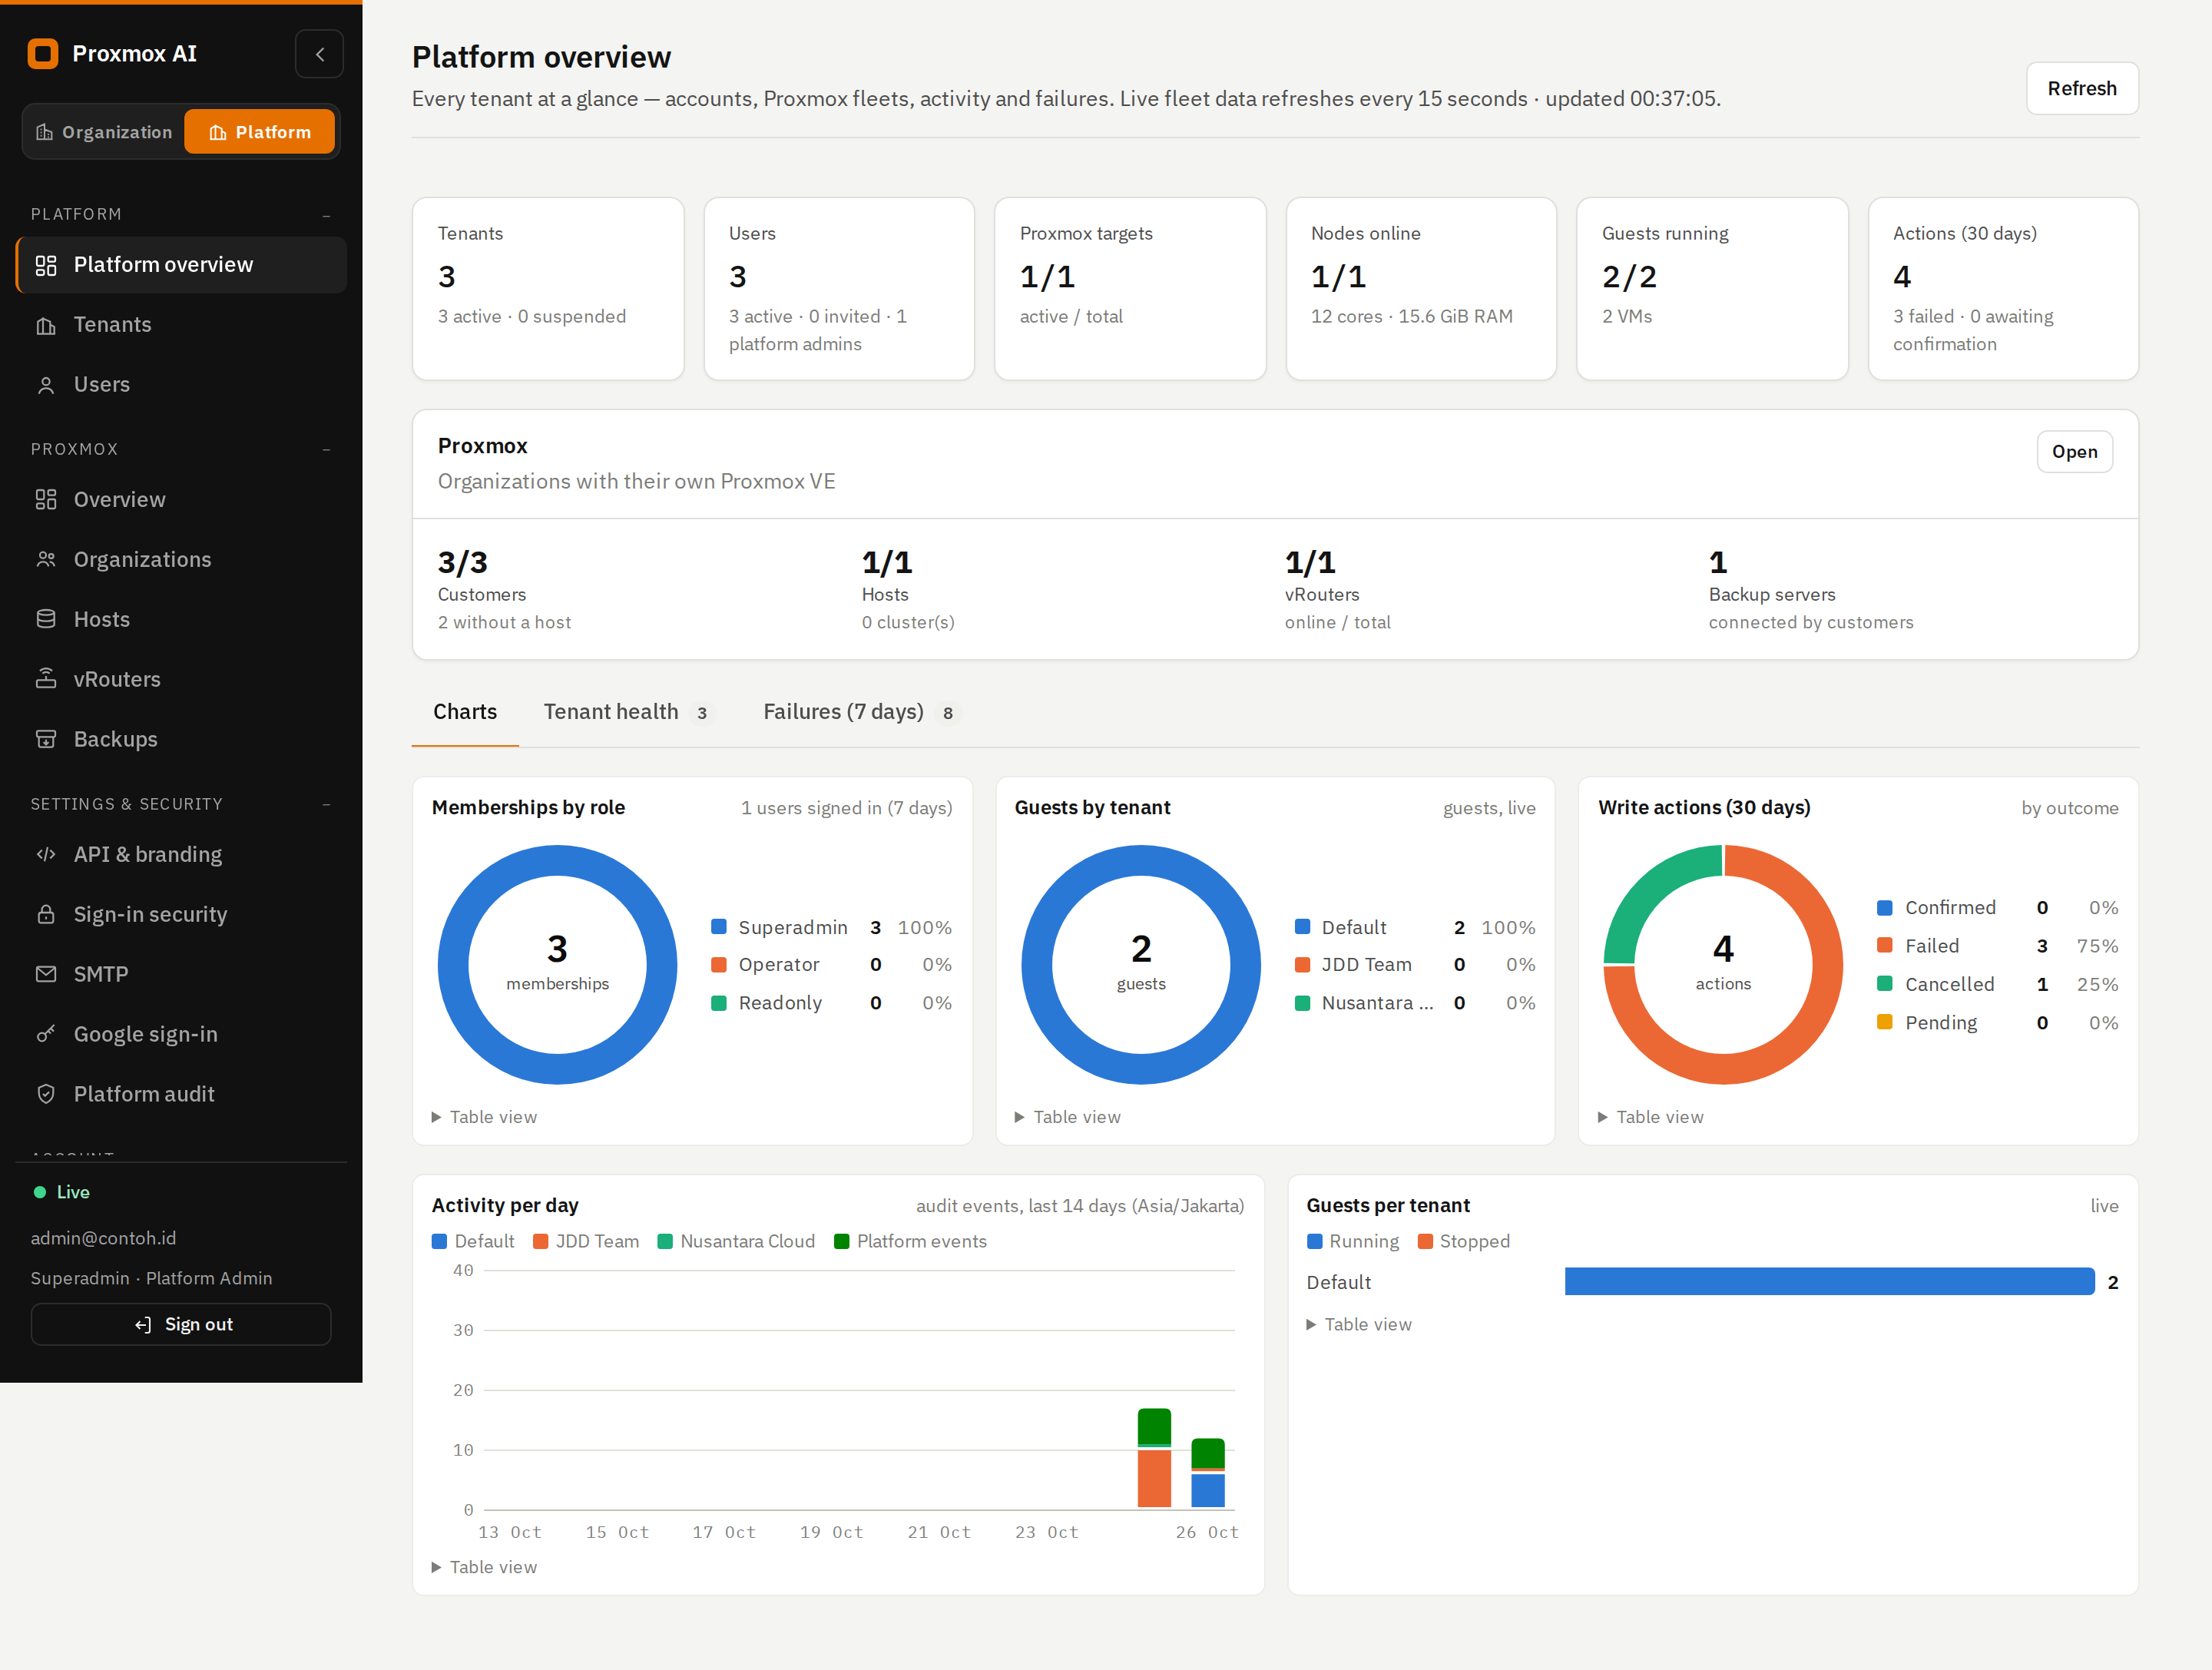The height and width of the screenshot is (1670, 2212).
Task: Click the Refresh button
Action: coord(2082,88)
